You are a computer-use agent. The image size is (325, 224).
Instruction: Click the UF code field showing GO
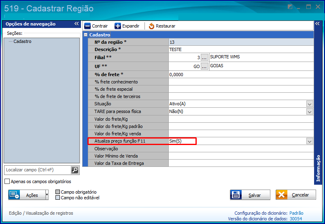185,66
